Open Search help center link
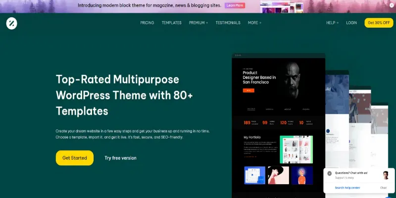Viewport: 396px width, 198px height. 347,188
